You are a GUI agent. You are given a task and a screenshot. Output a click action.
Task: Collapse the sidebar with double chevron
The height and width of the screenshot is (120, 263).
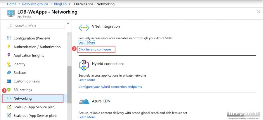tap(68, 23)
